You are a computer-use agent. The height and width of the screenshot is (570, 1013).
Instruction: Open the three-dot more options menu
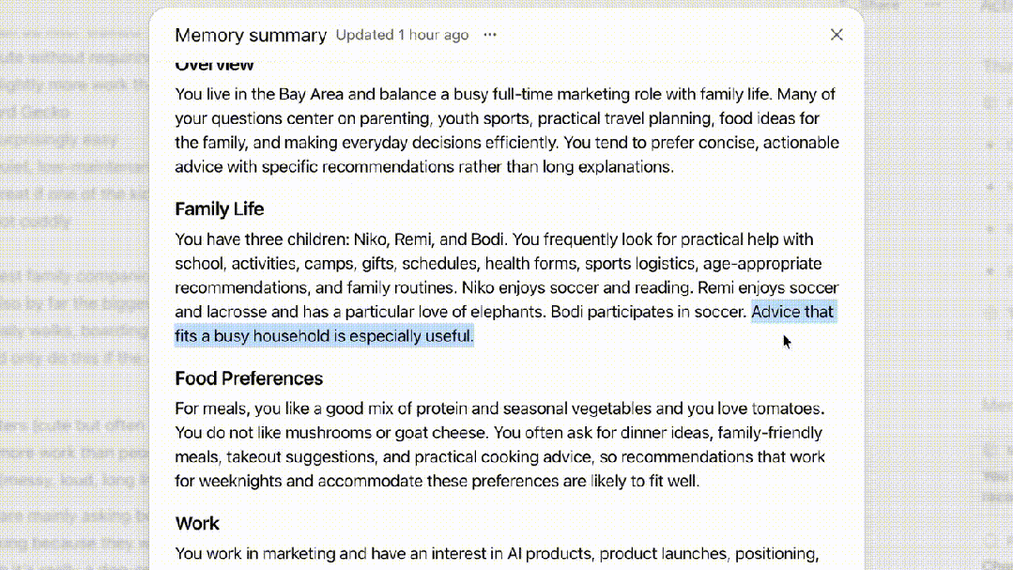[490, 35]
